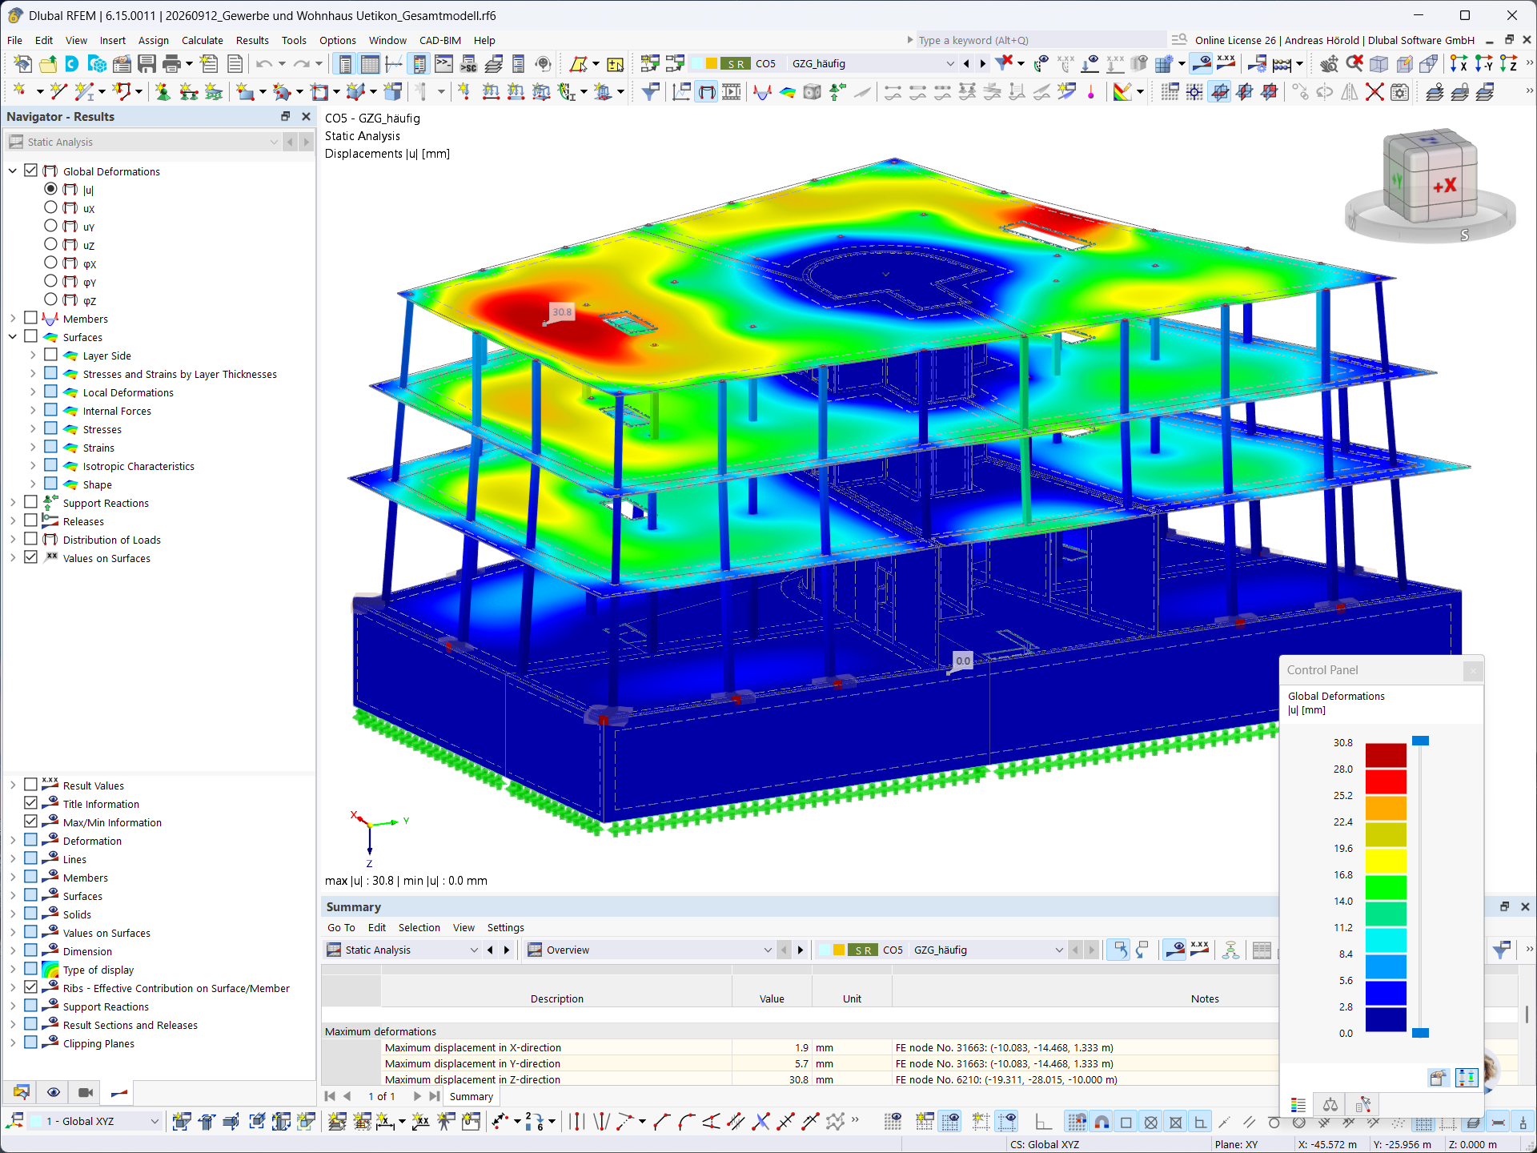Toggle the Tables panel toolbar icon
This screenshot has width=1537, height=1153.
[370, 64]
